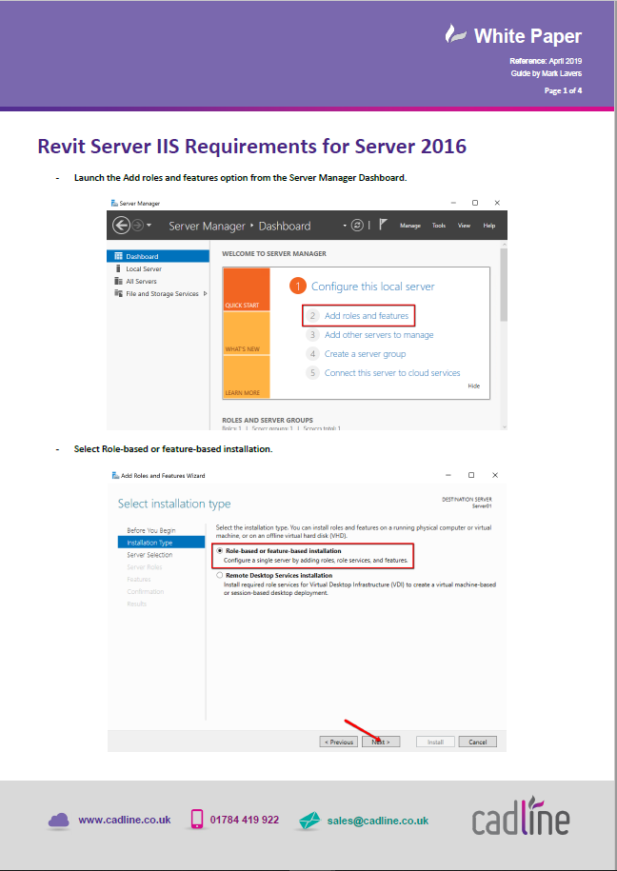Screen dimensions: 617x871
Task: Select the LEARN MORE tile
Action: (247, 377)
